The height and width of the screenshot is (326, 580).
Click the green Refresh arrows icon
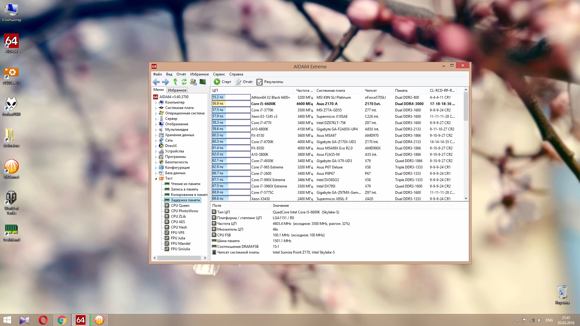coord(184,82)
